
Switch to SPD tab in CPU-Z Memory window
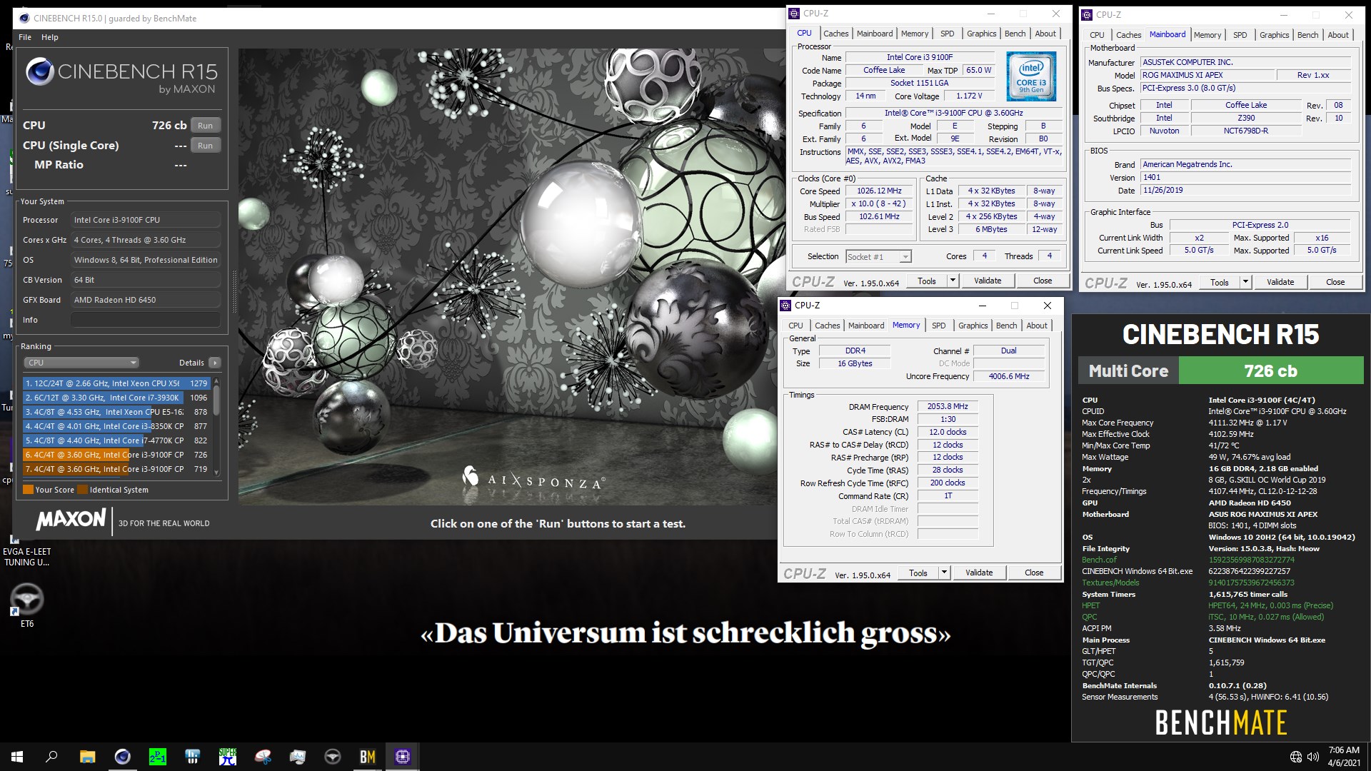tap(939, 326)
